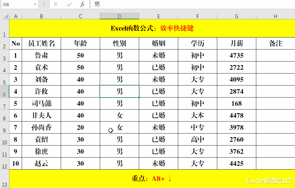The width and height of the screenshot is (295, 188).
Task: Click the cell containing 司马懿
Action: [x=41, y=103]
